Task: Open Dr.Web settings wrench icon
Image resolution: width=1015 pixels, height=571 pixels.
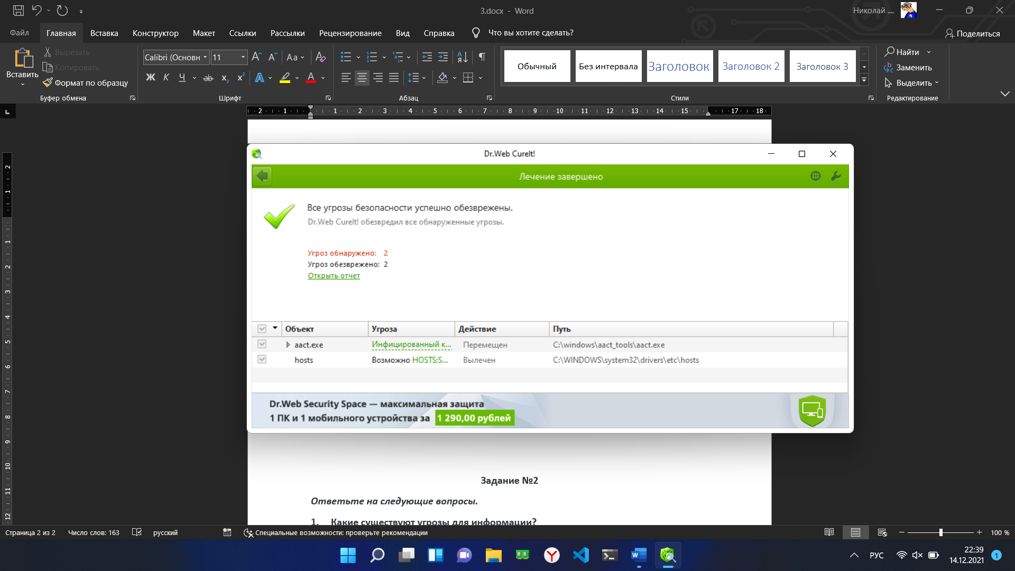Action: tap(836, 176)
